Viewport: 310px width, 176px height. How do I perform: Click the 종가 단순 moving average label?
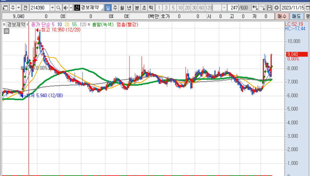click(x=40, y=24)
